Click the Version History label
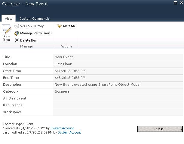This screenshot has height=144, width=184. [32, 26]
